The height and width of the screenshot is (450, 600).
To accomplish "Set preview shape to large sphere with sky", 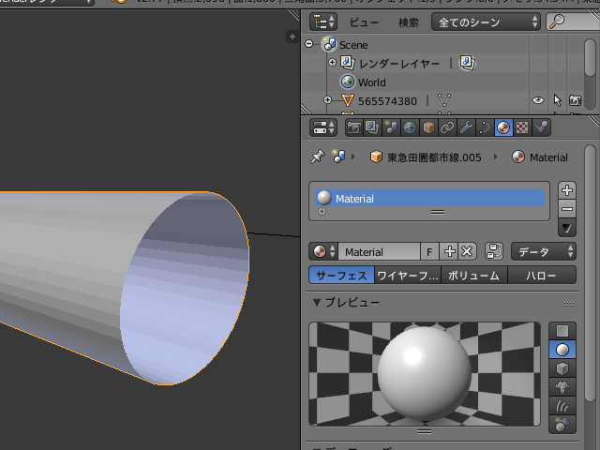I will (562, 425).
